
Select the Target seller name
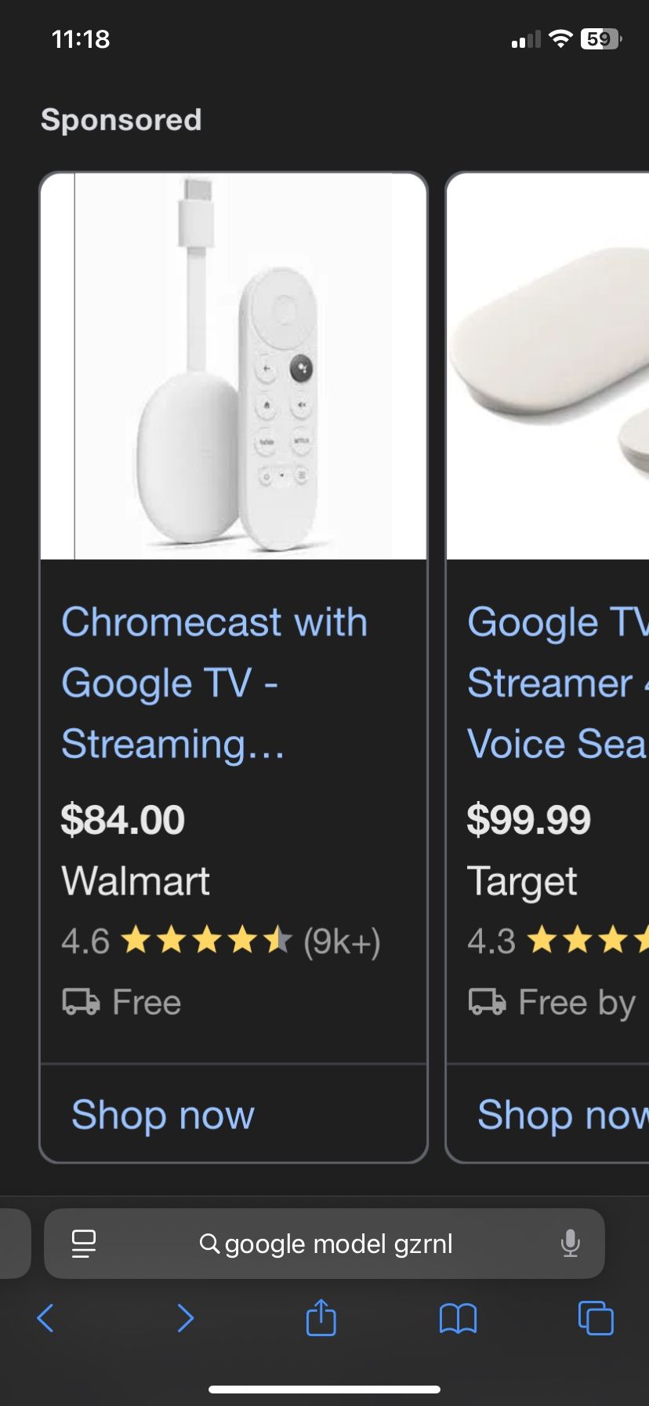click(x=522, y=880)
